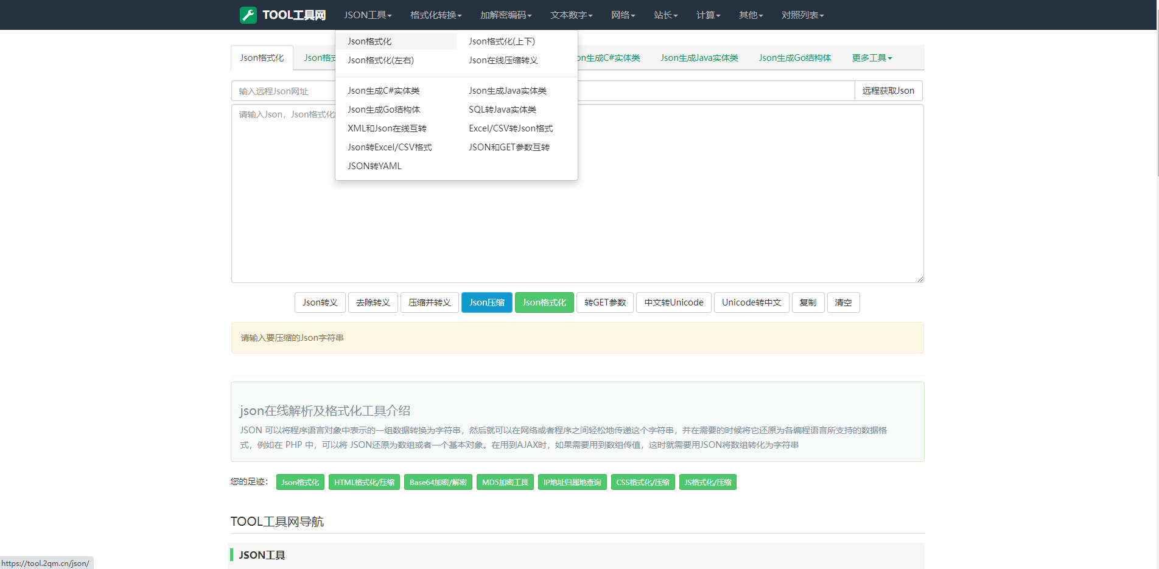Select JSON转YAML from the dropdown menu
Image resolution: width=1159 pixels, height=569 pixels.
point(374,166)
